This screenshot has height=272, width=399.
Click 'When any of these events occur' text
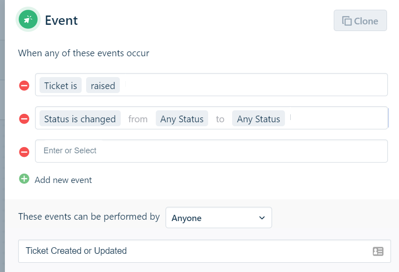click(x=83, y=53)
